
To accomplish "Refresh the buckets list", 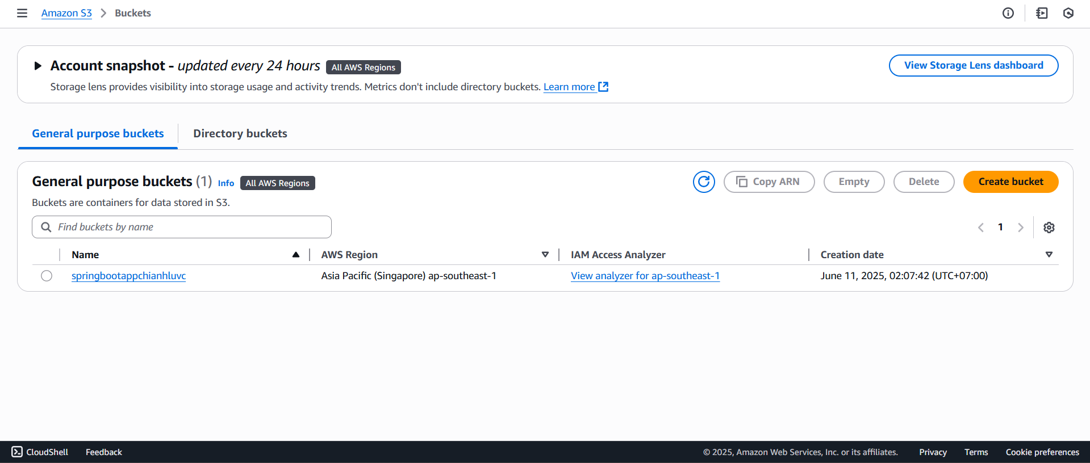I will 704,182.
